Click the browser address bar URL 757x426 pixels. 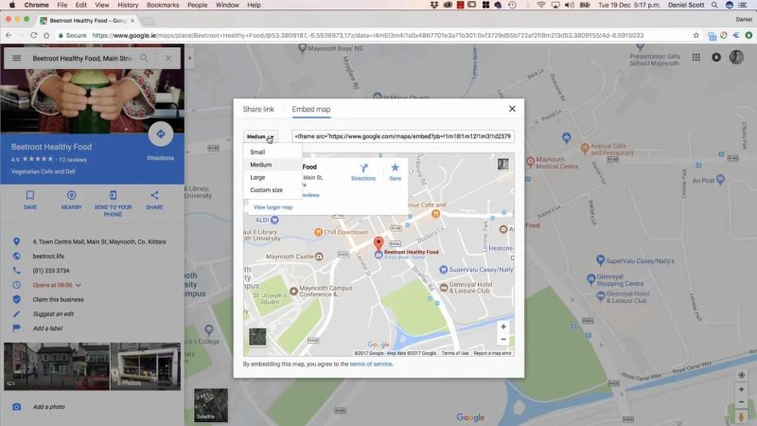[x=367, y=35]
